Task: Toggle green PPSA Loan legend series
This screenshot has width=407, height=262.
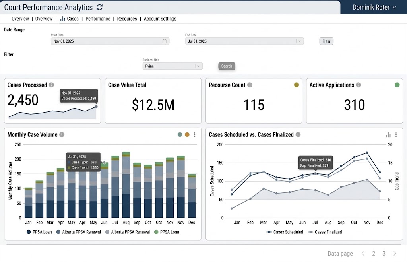Action: [167, 232]
